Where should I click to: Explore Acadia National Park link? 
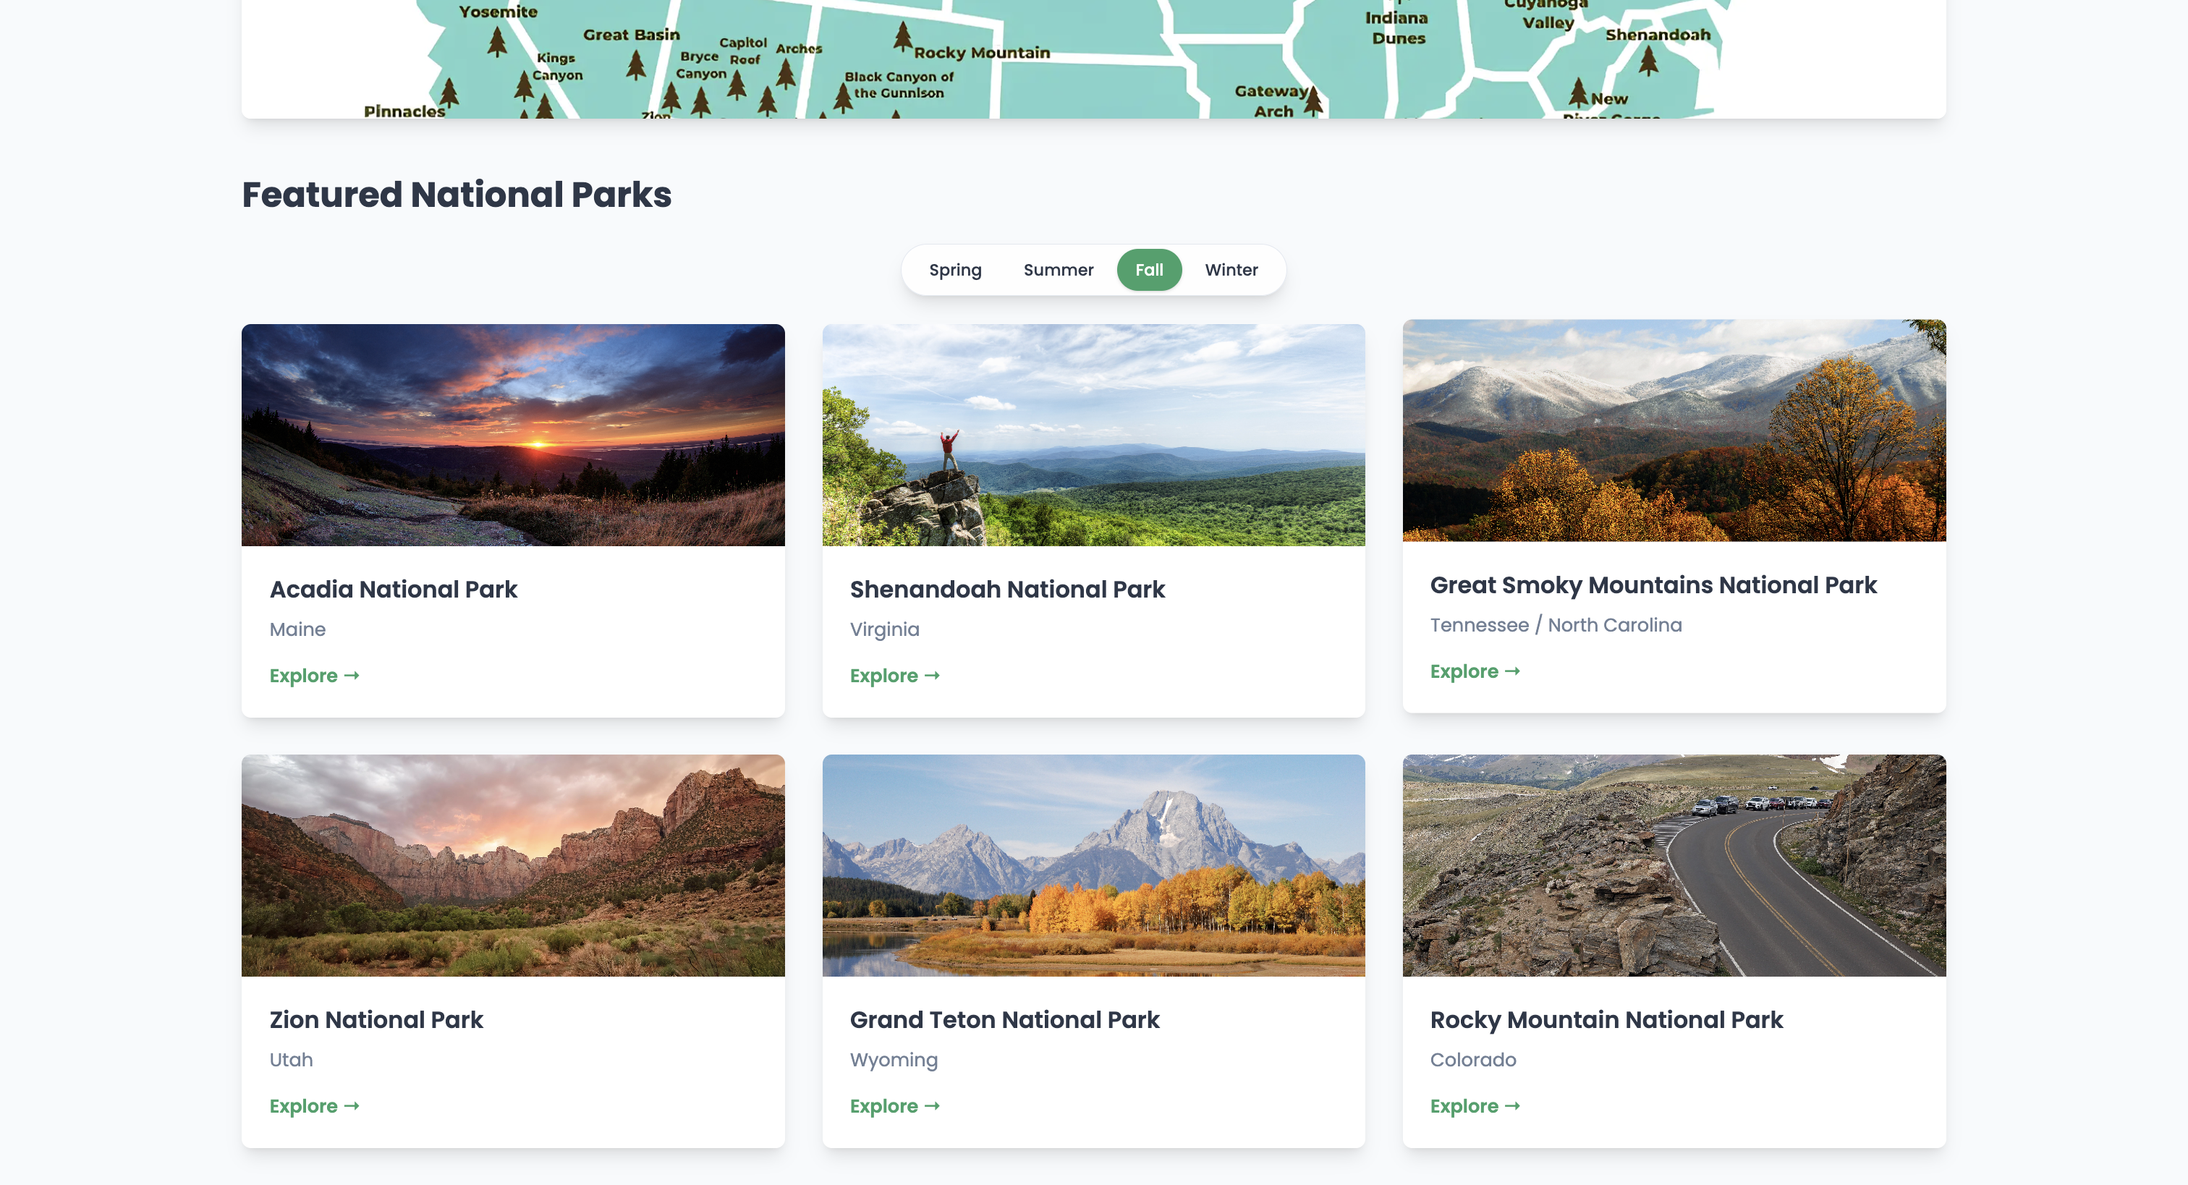[x=314, y=675]
